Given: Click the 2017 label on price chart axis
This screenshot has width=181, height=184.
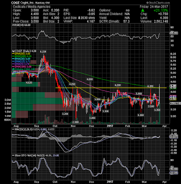Looking at the screenshot, I should click(x=110, y=126).
